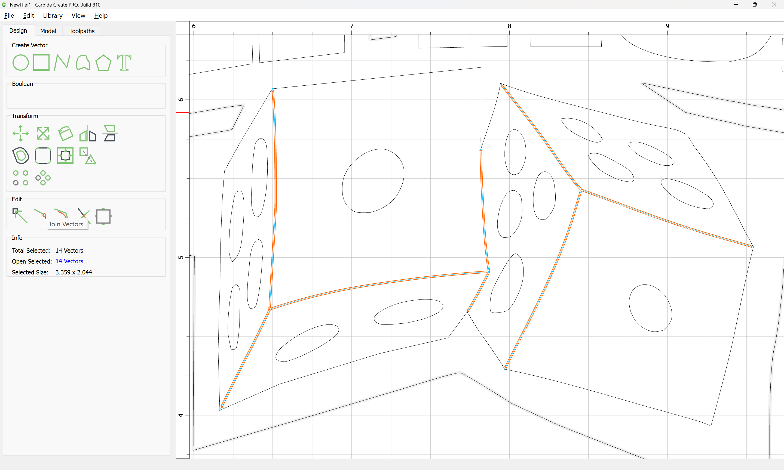The image size is (784, 470).
Task: Open the Fit to stock tool
Action: coord(65,156)
